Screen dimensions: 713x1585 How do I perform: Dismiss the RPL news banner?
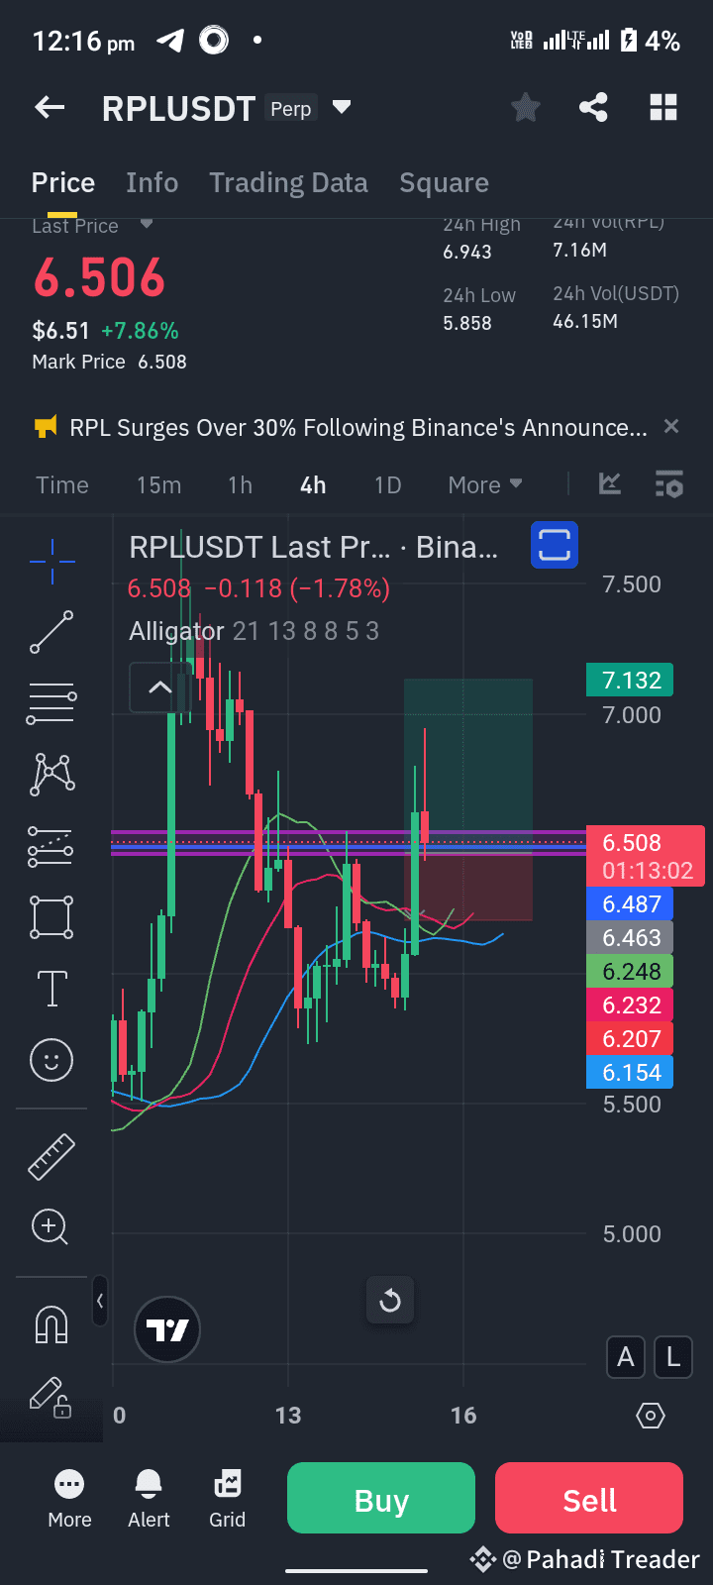(x=671, y=426)
